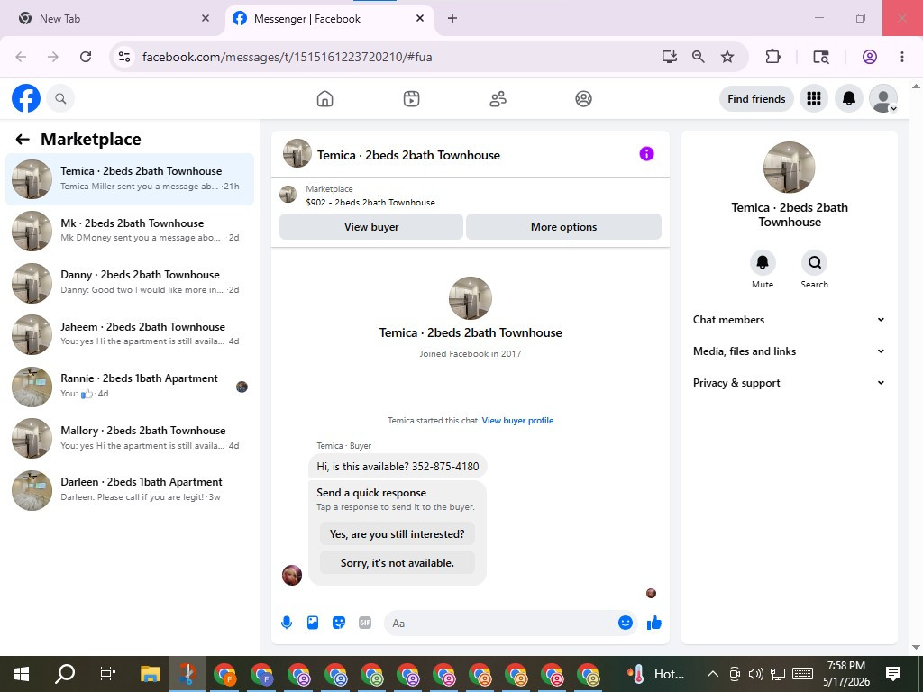Open Chrome profile avatar
The image size is (923, 692).
tap(870, 57)
